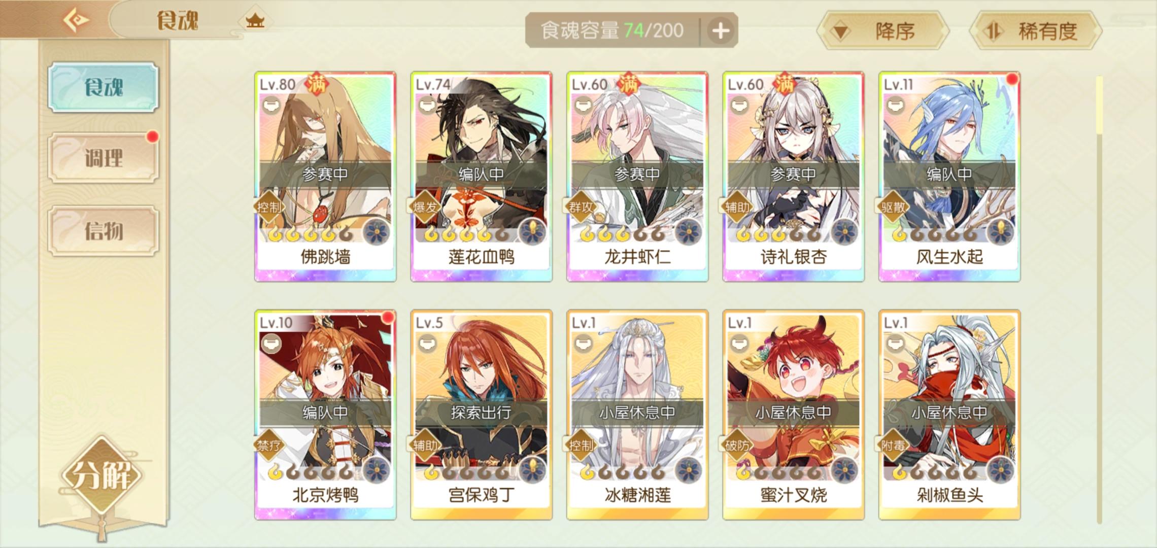1157x548 pixels.
Task: Open the 稀有度 sort dropdown
Action: [x=1036, y=31]
